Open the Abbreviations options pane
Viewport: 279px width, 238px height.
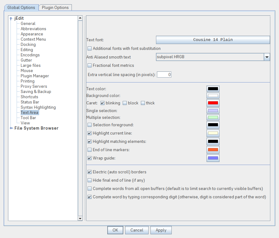[33, 29]
